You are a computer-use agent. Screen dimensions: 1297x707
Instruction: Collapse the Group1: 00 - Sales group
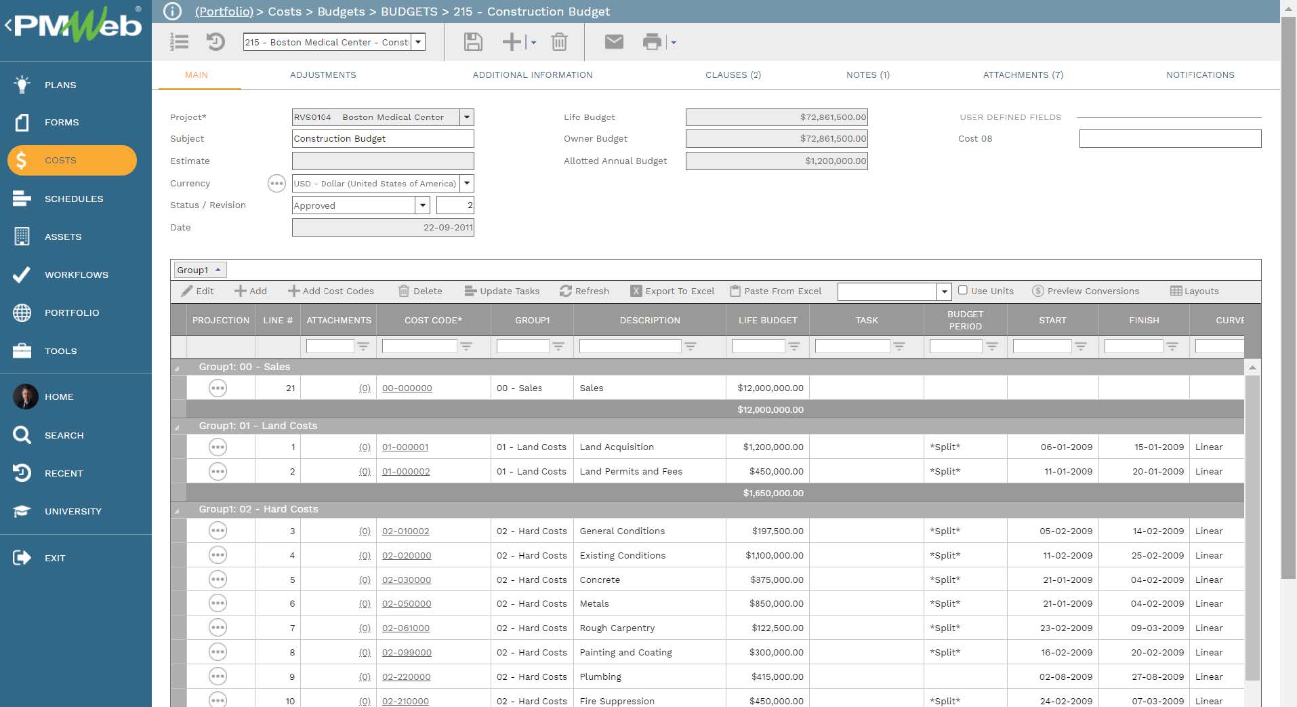178,368
